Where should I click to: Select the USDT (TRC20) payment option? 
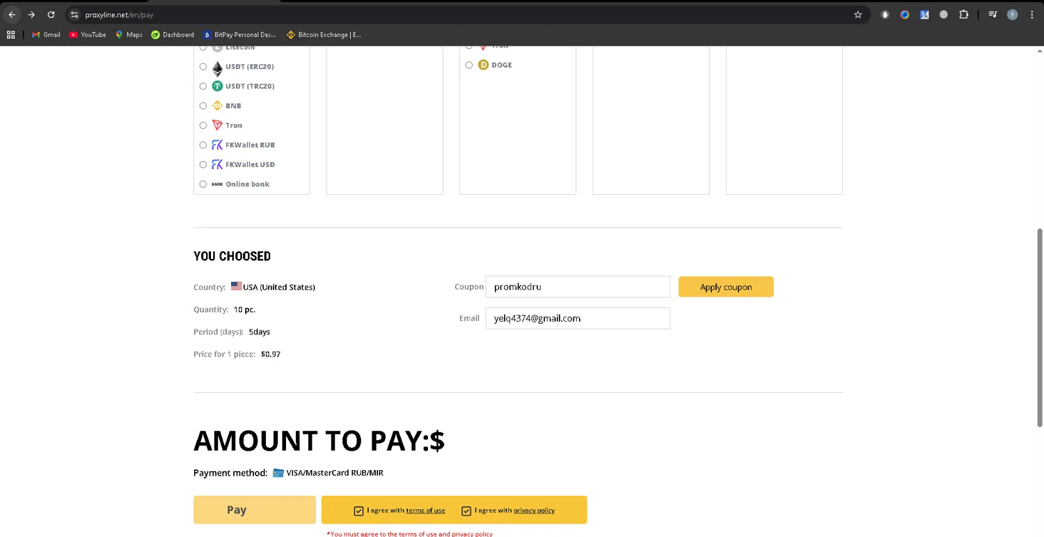203,86
